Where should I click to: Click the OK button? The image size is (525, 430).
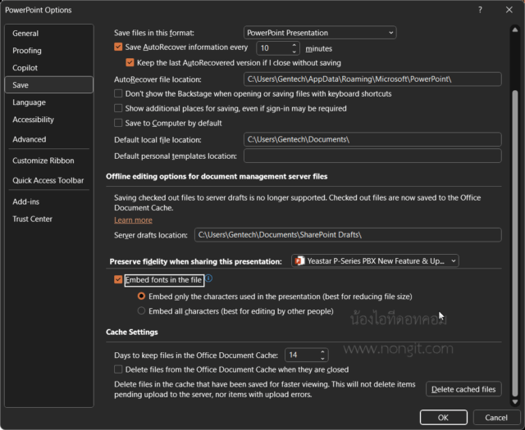tap(443, 417)
